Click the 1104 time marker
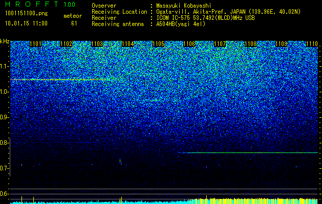This screenshot has height=204, width=322. (x=128, y=44)
